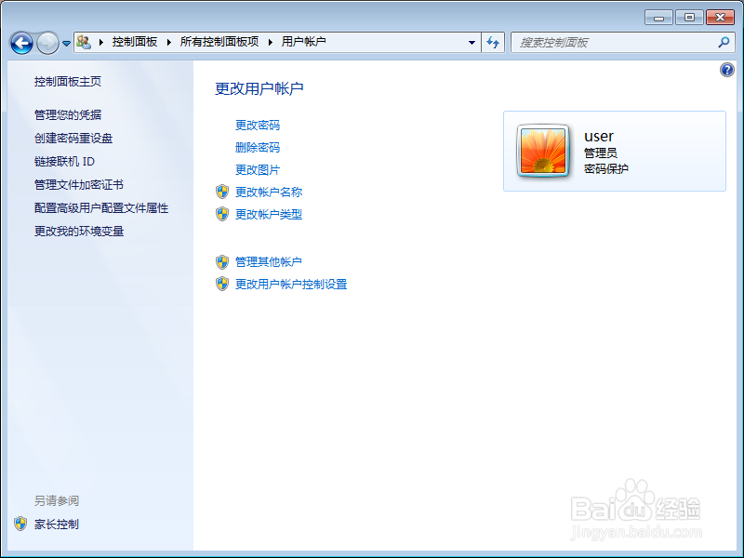Viewport: 744px width, 558px height.
Task: Click the shield icon next to 更改帐户类型
Action: 222,214
